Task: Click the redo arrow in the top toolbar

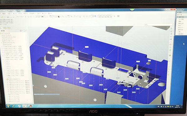Action: (x=21, y=17)
